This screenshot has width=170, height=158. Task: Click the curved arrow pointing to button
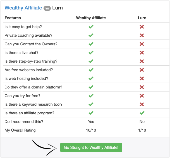coord(44,147)
